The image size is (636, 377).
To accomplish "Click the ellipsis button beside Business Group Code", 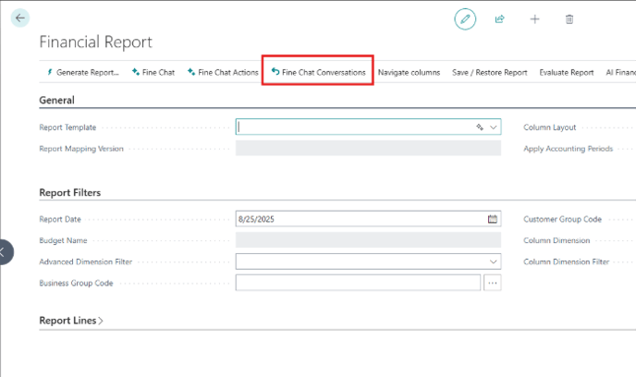I will 493,283.
